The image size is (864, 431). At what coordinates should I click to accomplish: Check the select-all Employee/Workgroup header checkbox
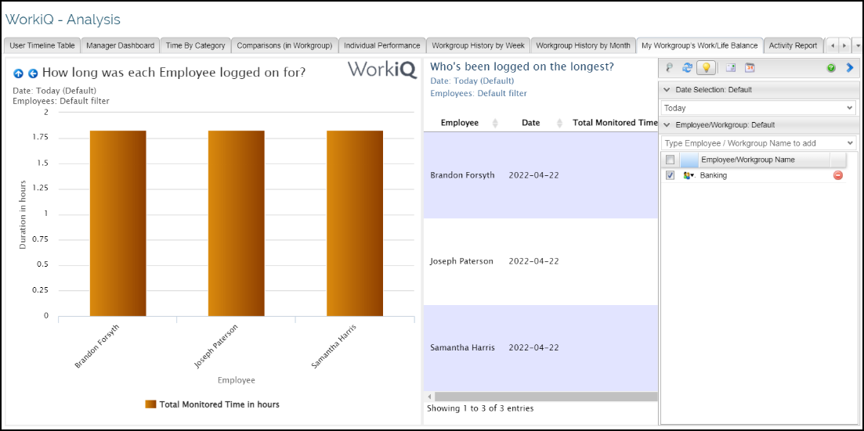tap(670, 160)
